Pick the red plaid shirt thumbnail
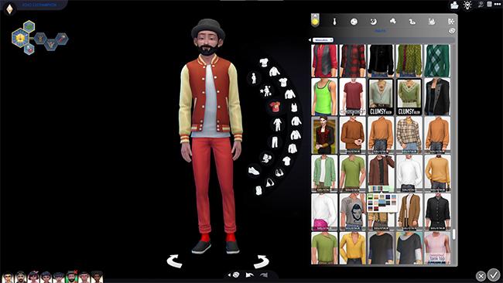Image resolution: width=503 pixels, height=283 pixels. [353, 60]
